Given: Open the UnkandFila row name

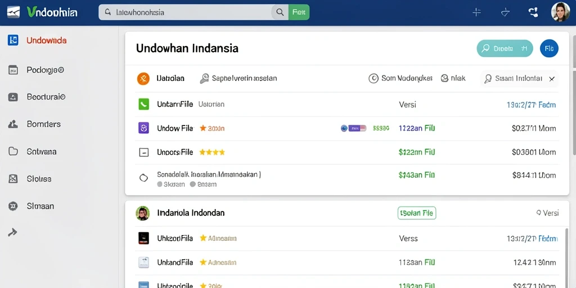Looking at the screenshot, I should point(175,262).
